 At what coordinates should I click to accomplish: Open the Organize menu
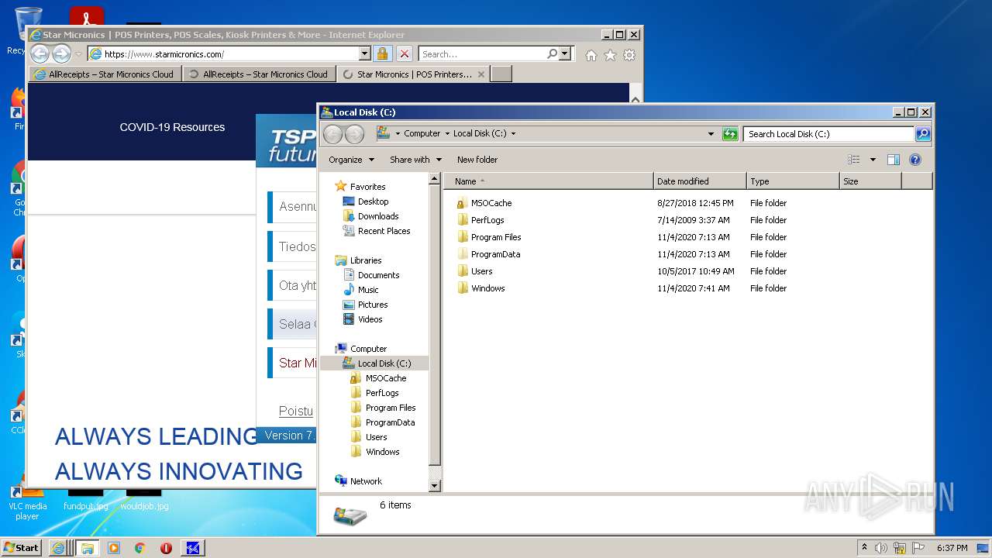point(351,160)
